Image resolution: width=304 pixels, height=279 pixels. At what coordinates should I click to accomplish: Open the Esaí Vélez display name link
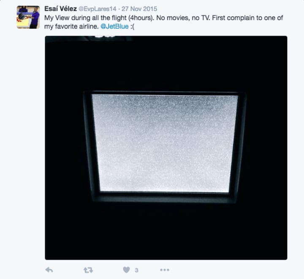(x=60, y=9)
